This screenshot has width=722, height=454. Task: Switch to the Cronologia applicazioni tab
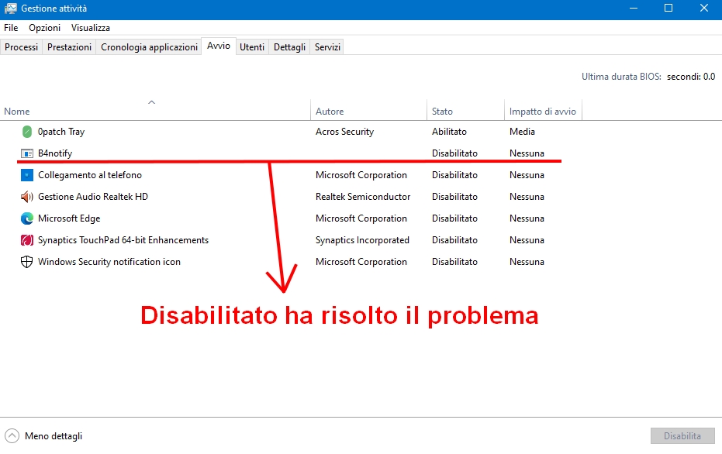click(x=149, y=47)
